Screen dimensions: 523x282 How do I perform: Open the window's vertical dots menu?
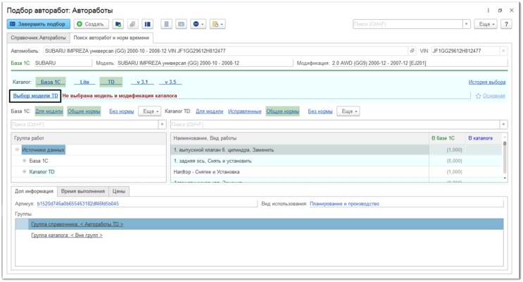point(489,11)
